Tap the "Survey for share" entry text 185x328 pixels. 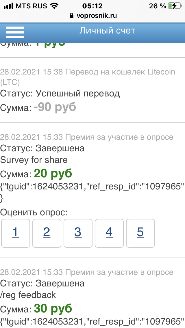[34, 160]
